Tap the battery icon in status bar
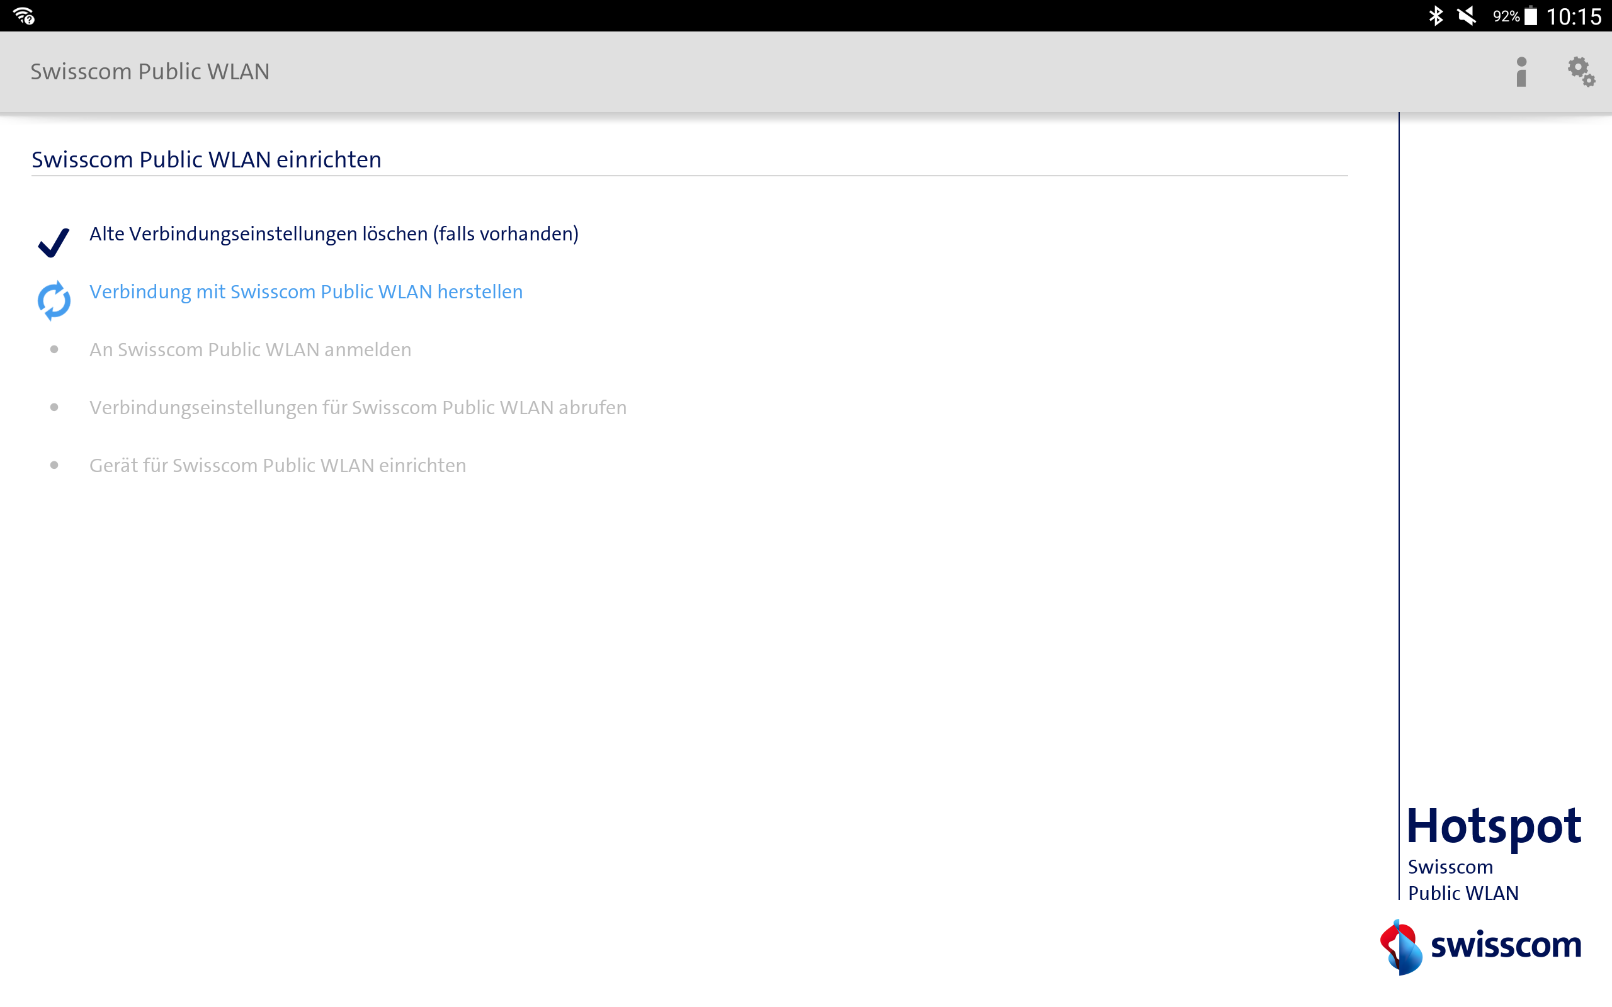The height and width of the screenshot is (1007, 1612). pos(1531,15)
